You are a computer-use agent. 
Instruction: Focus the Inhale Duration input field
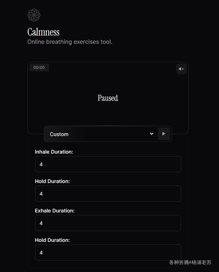click(x=108, y=164)
